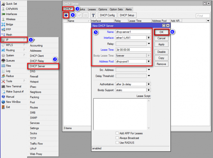The image size is (213, 158).
Task: Click Exit in the sidebar
Action: tap(8, 107)
